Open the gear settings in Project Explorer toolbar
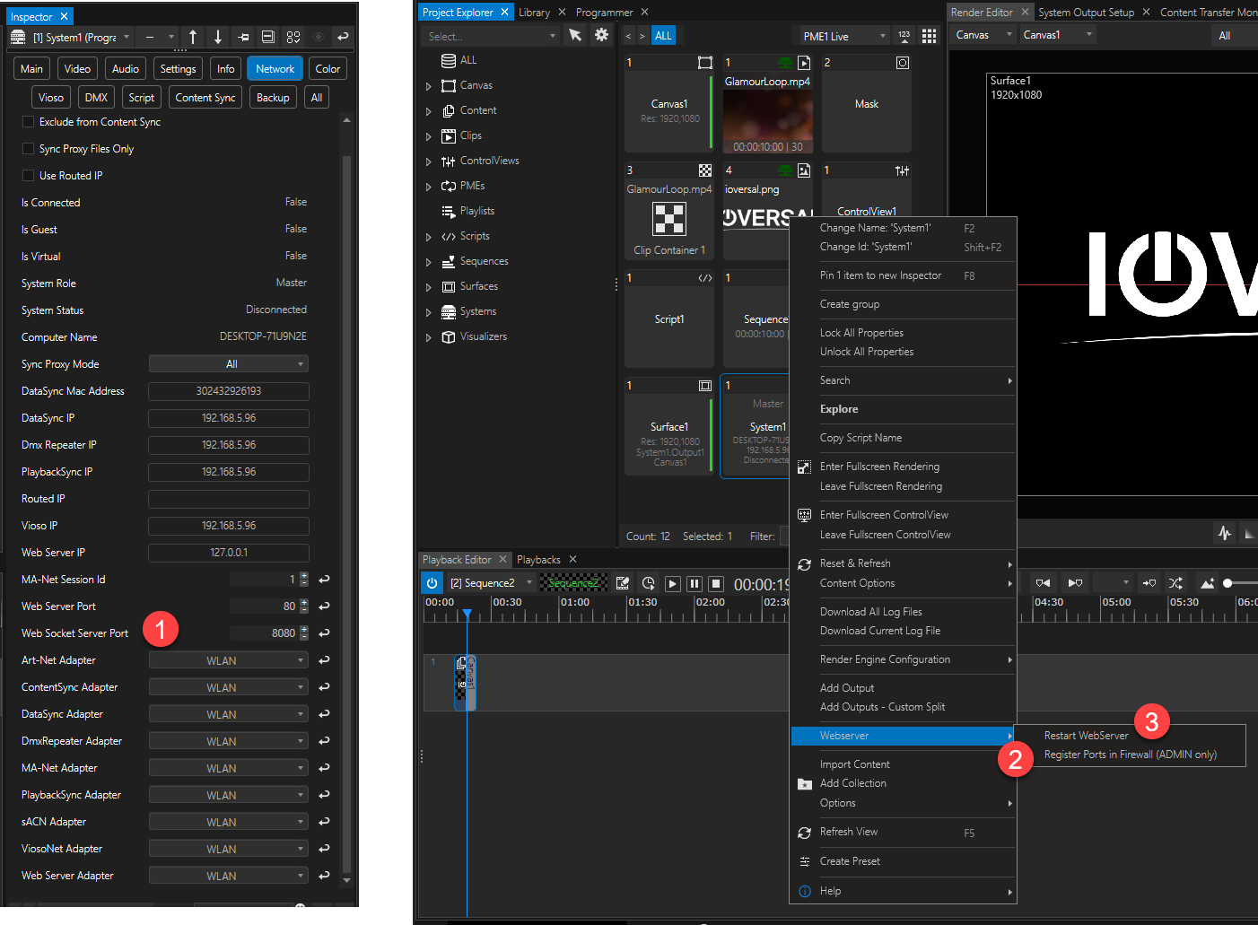 (602, 35)
